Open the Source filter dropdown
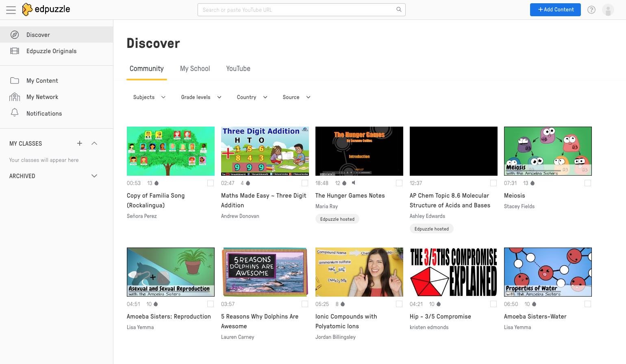626x364 pixels. pos(296,97)
